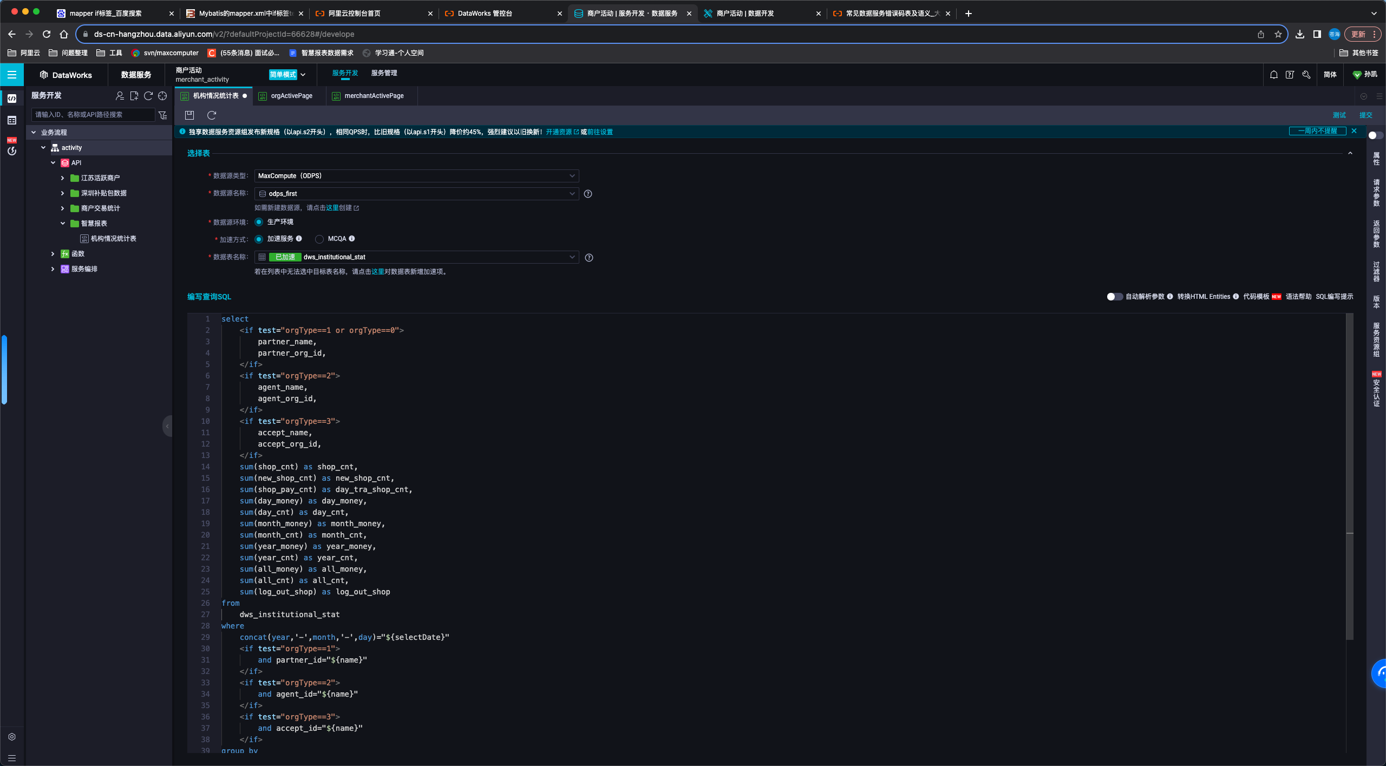Open the dws_institutional_stat table dropdown
This screenshot has height=766, width=1386.
[416, 257]
